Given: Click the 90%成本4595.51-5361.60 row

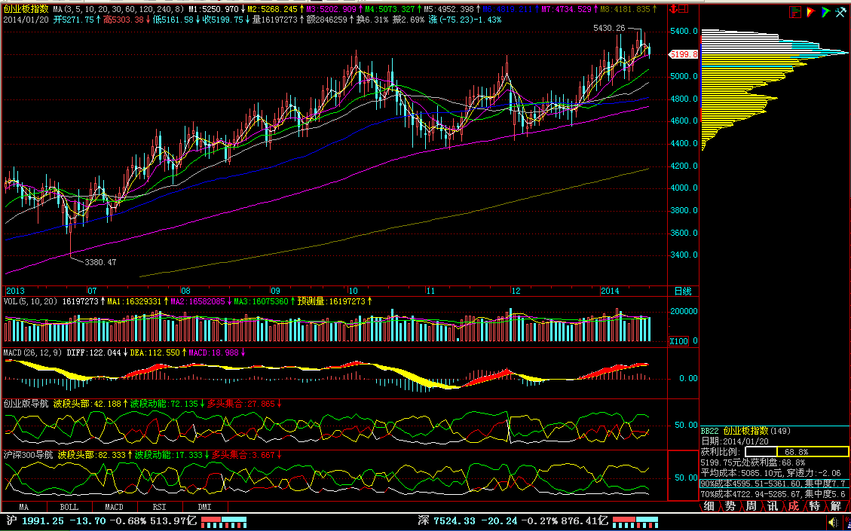Looking at the screenshot, I should click(x=774, y=484).
